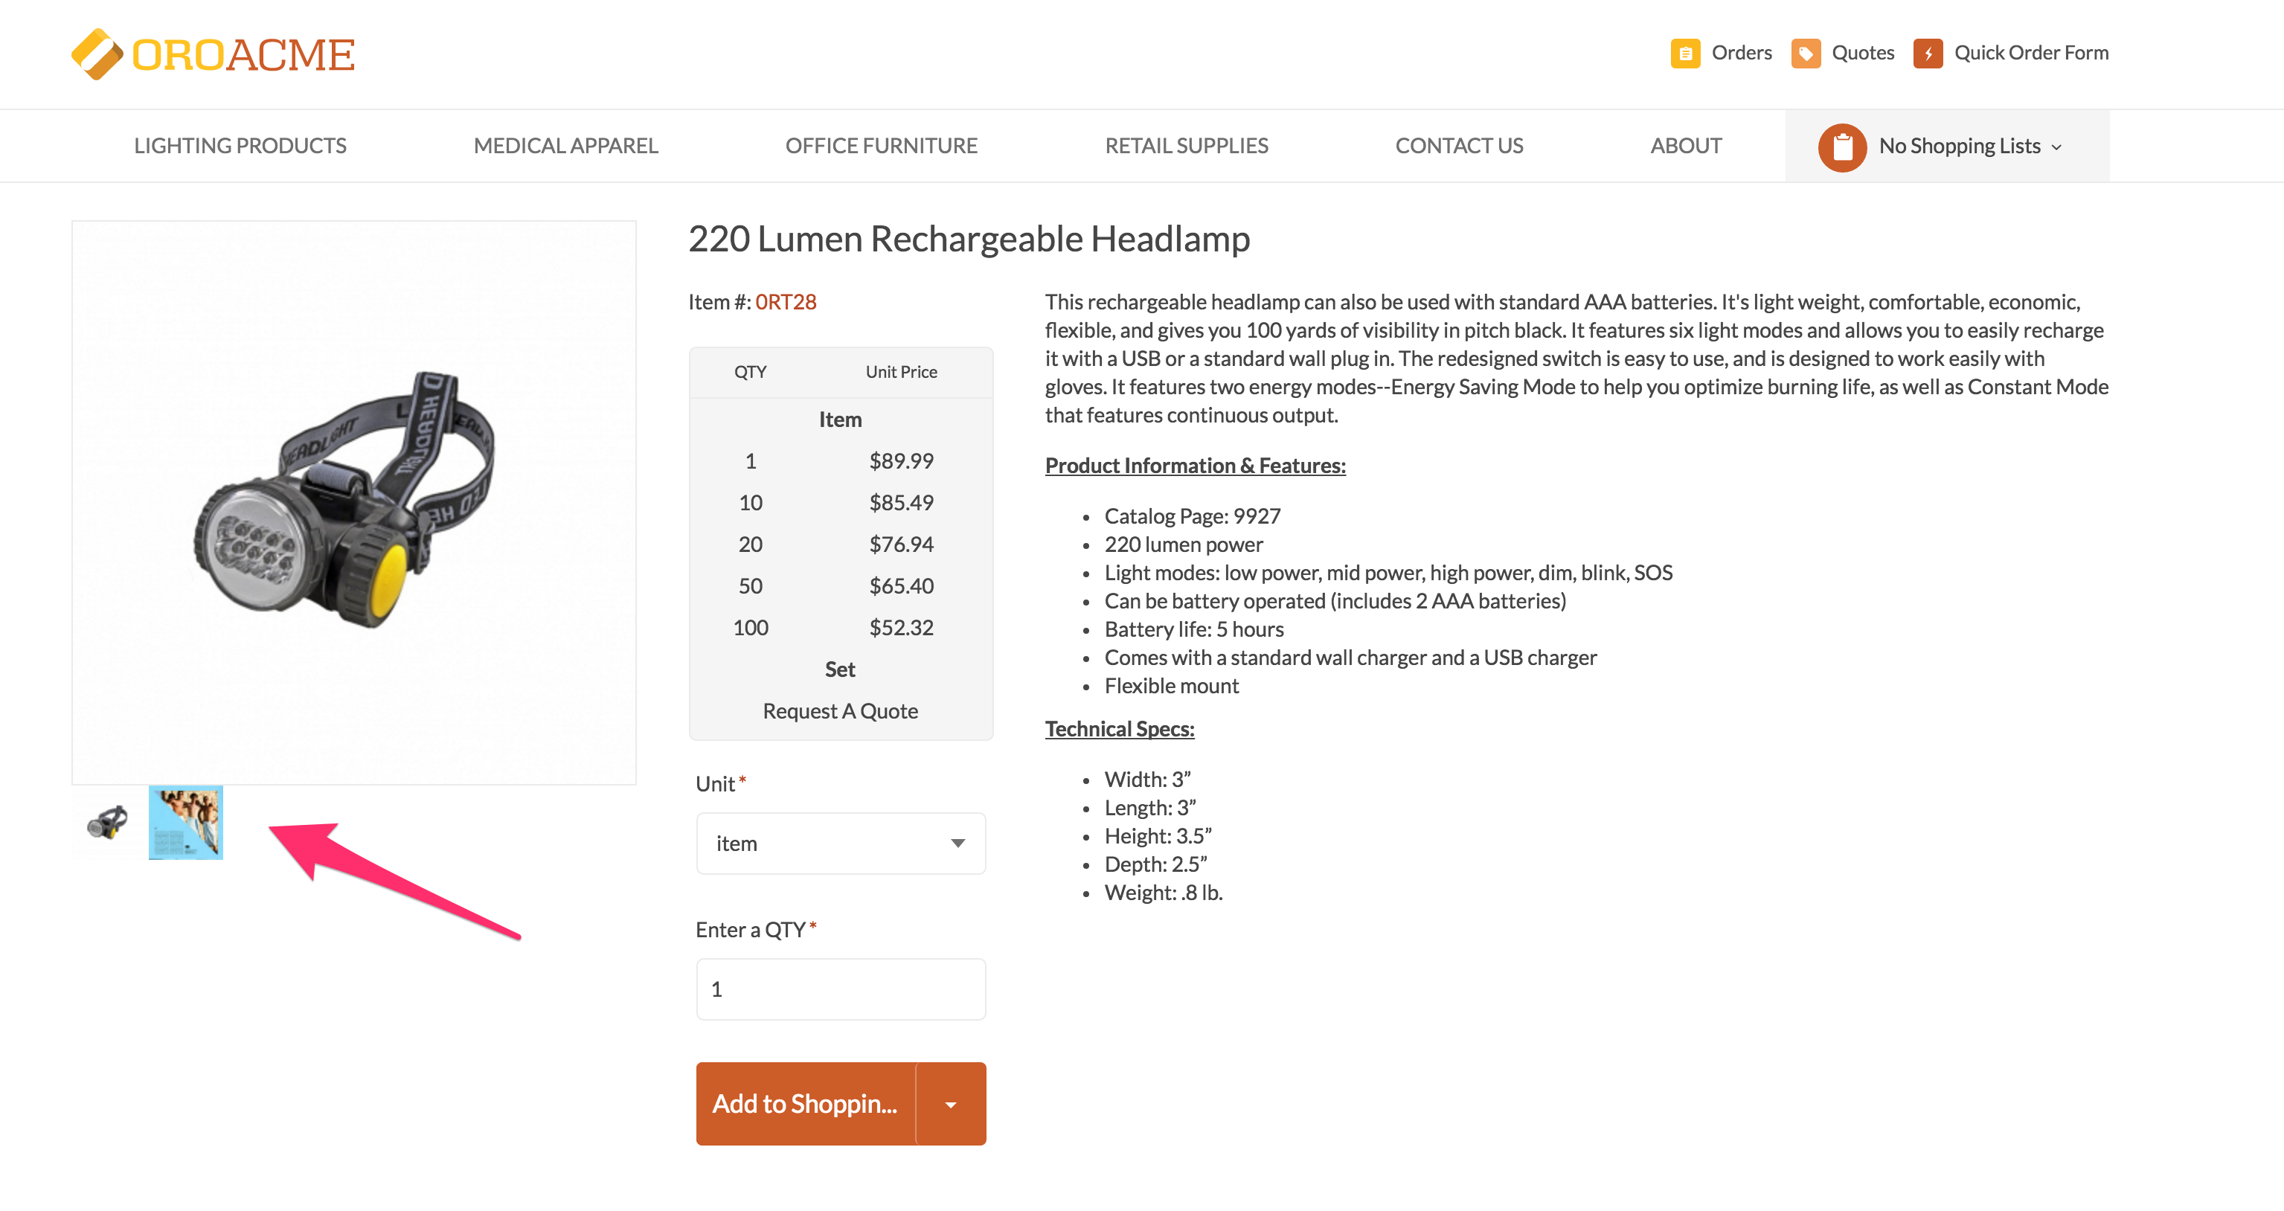Click the orange Quotes tag icon
This screenshot has height=1211, width=2284.
click(x=1805, y=54)
